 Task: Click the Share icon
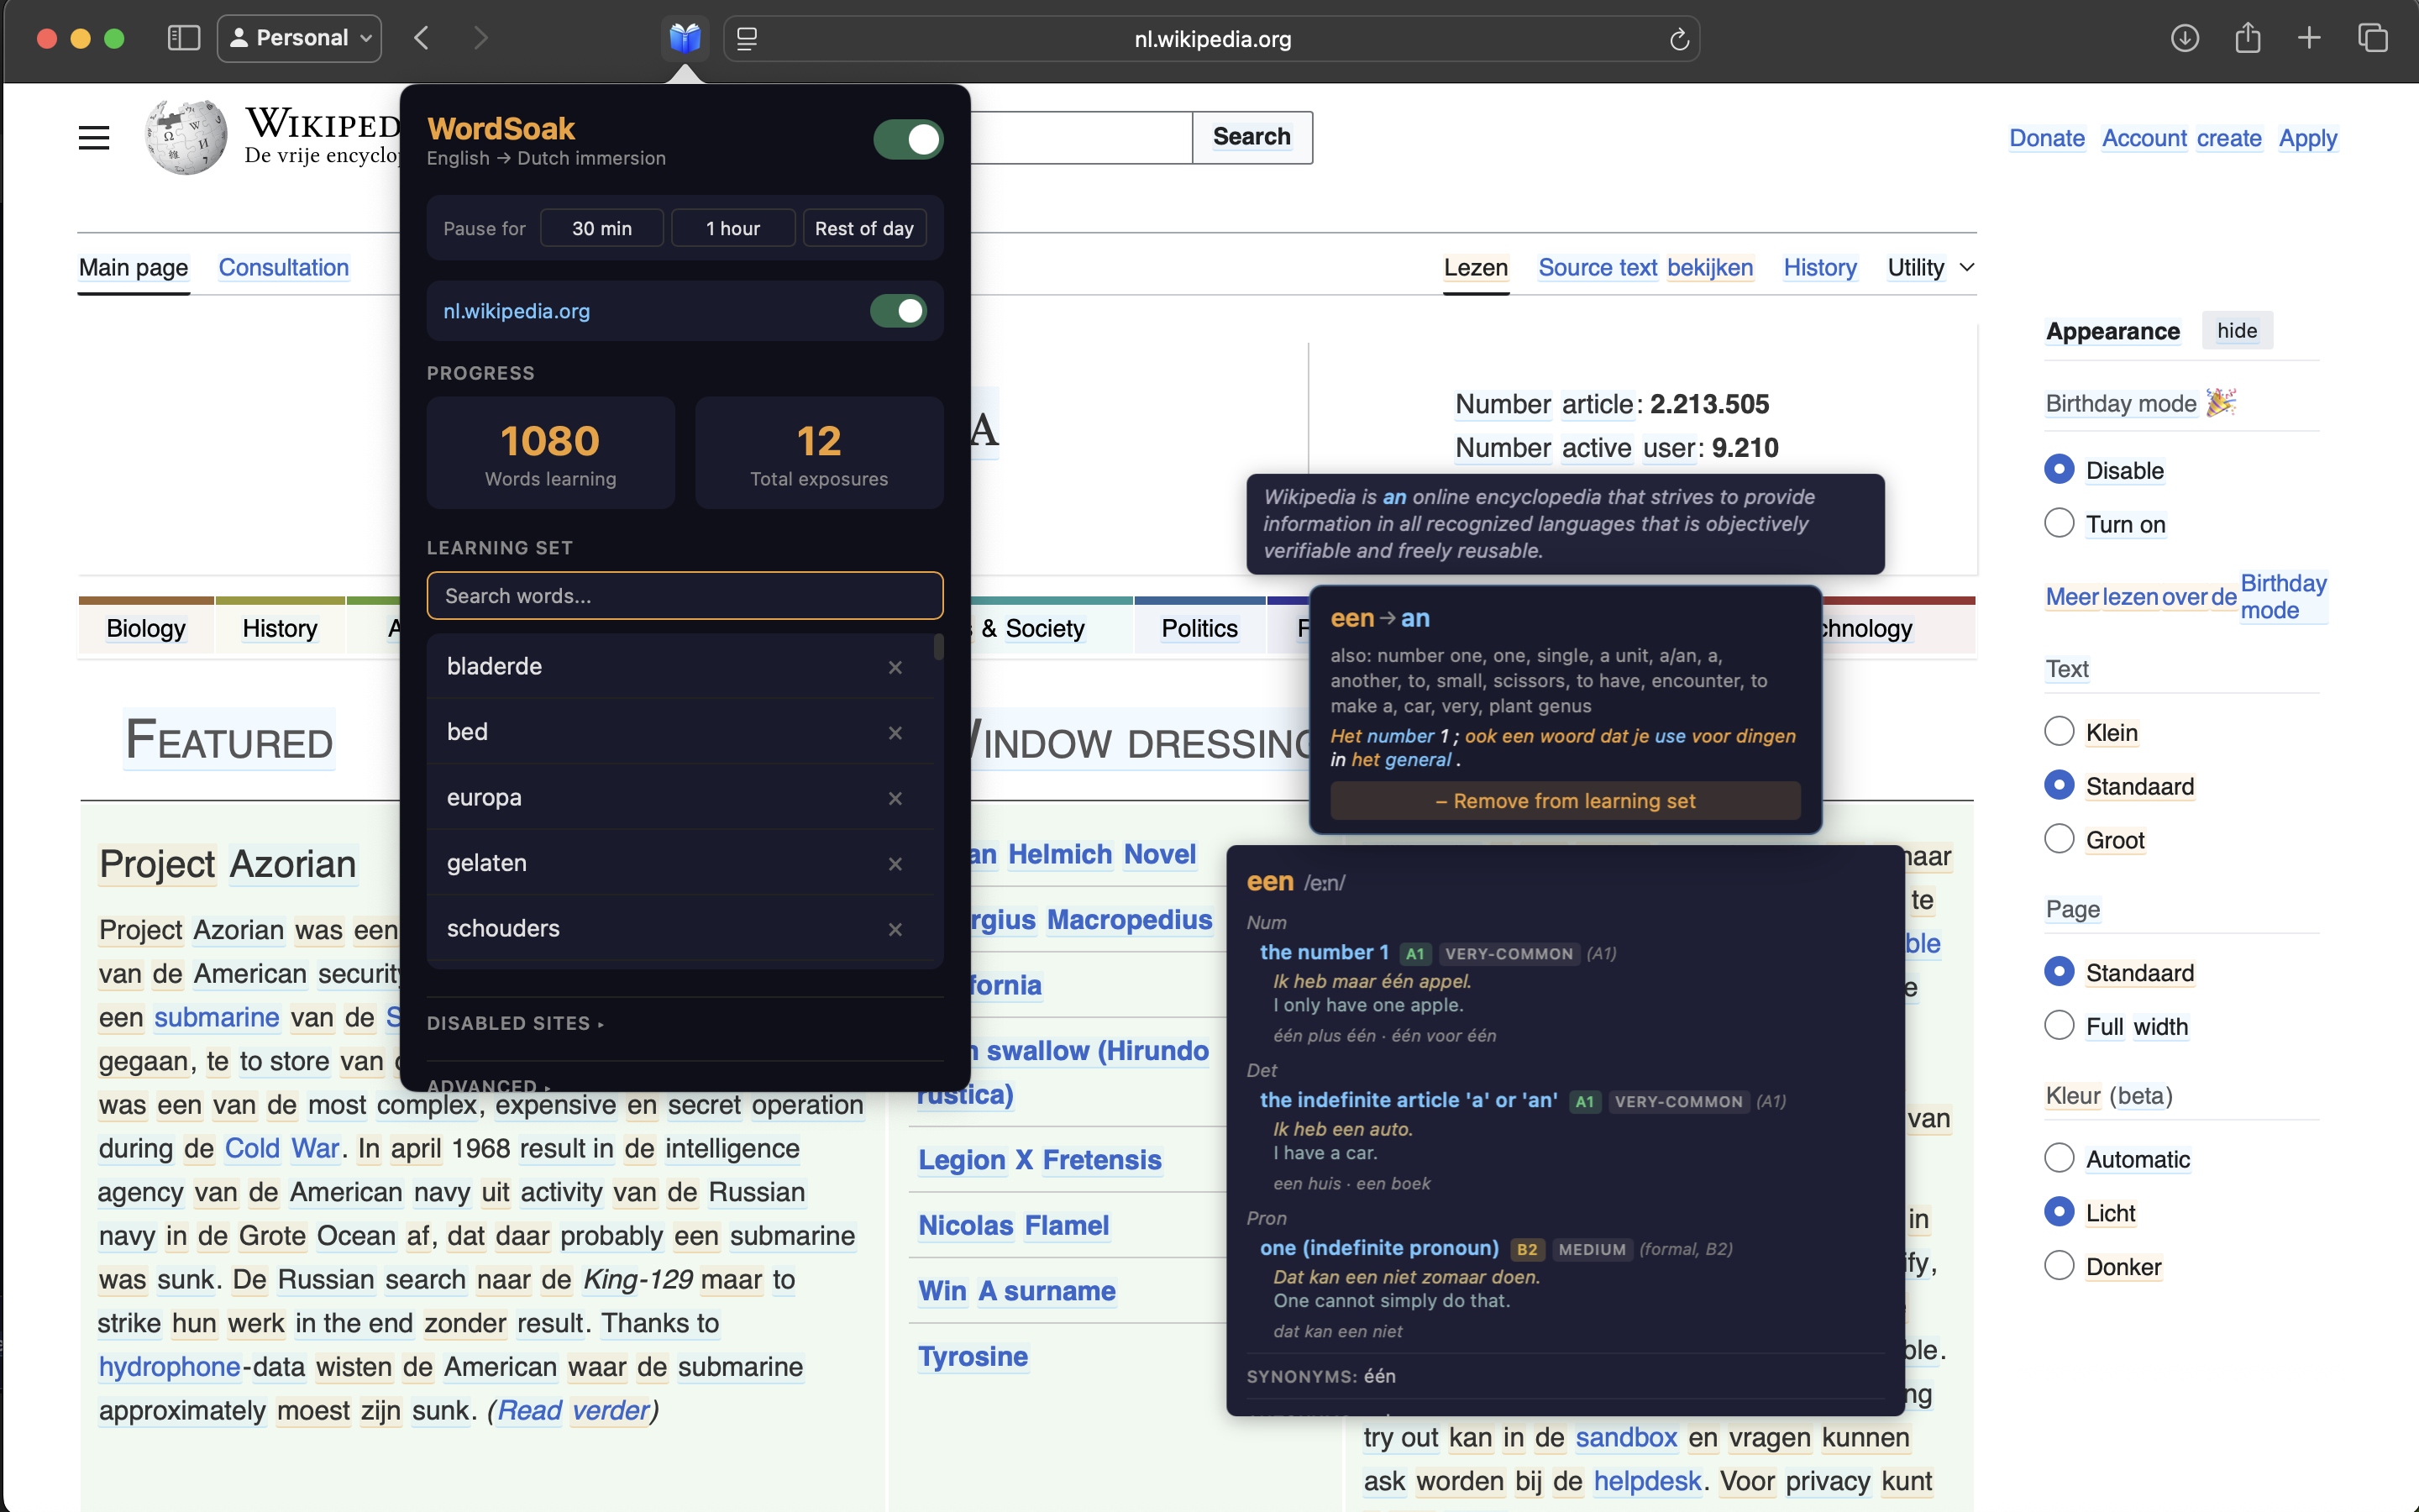2248,38
